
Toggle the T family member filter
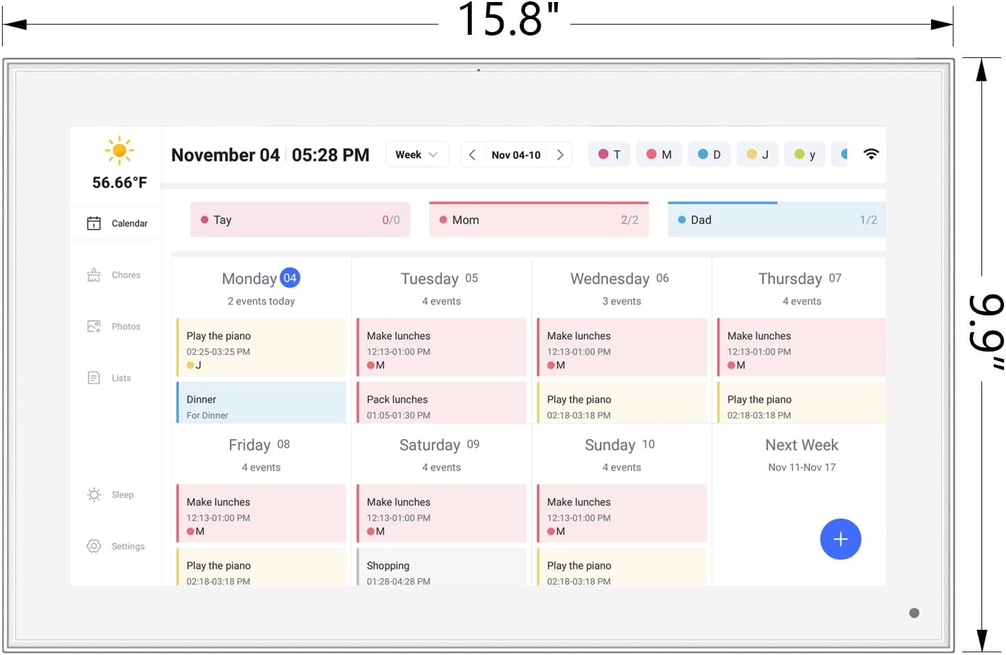point(608,154)
